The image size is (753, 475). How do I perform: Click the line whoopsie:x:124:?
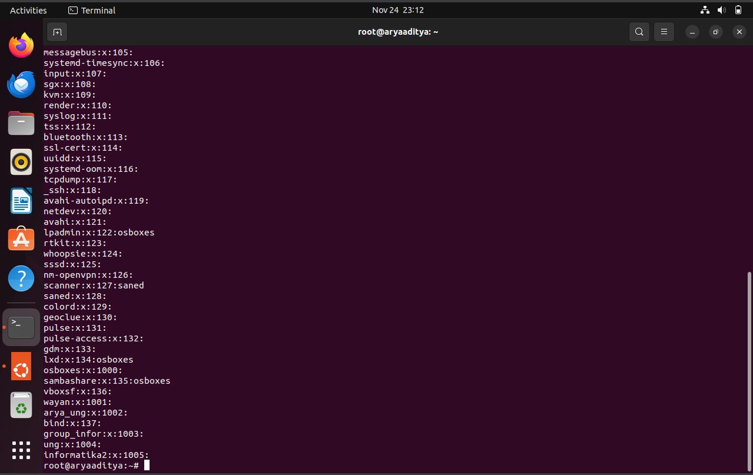point(83,254)
